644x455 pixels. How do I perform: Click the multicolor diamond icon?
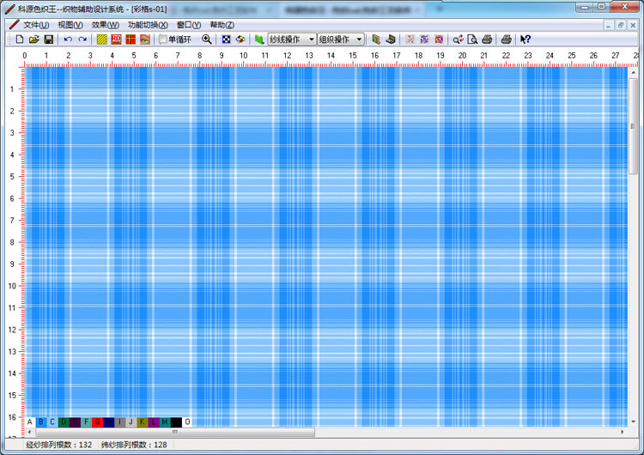click(x=240, y=39)
